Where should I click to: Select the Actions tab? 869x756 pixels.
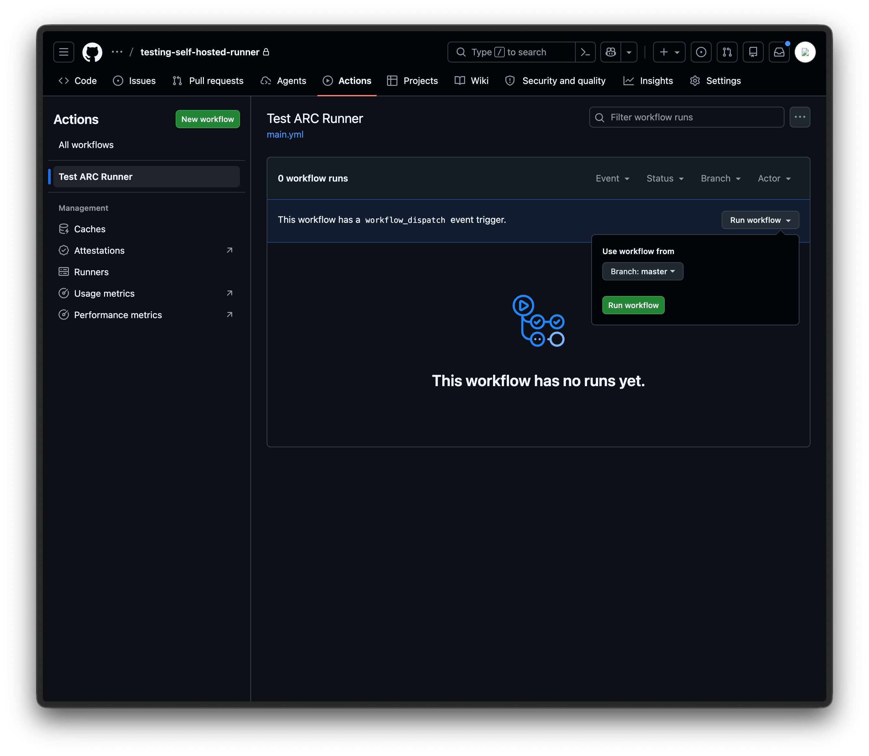[347, 81]
